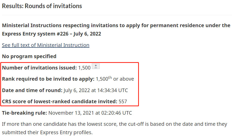Click the asterisk footnote button after 1,500
Screen dimensions: 232x140
pyautogui.click(x=96, y=66)
